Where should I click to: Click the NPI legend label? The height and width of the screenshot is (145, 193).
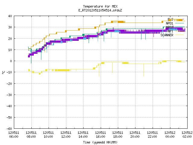[x=170, y=31]
